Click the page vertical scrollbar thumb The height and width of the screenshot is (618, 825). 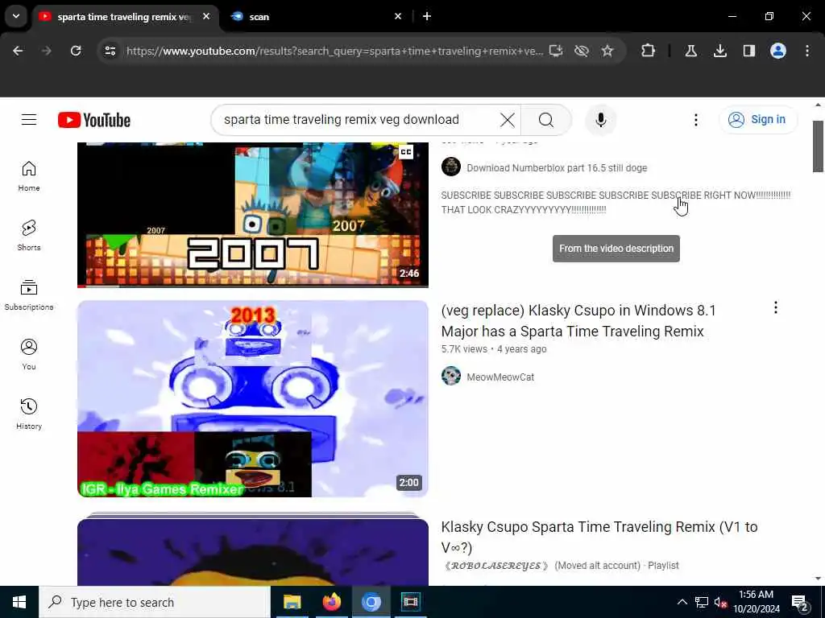[818, 146]
